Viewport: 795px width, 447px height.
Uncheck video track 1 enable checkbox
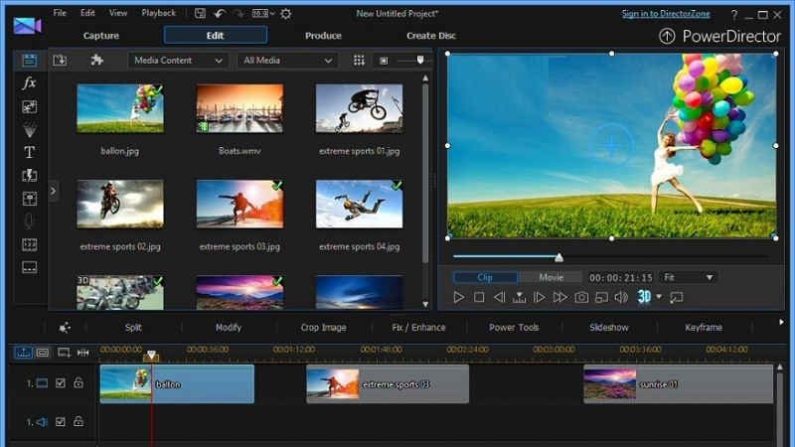pos(60,383)
